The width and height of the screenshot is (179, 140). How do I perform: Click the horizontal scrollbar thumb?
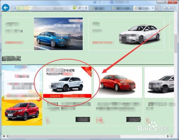(65, 136)
